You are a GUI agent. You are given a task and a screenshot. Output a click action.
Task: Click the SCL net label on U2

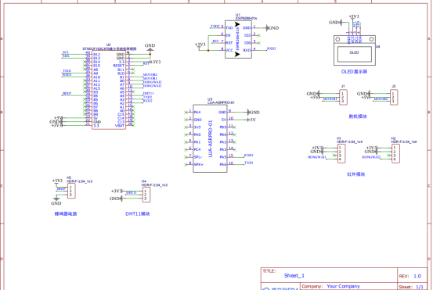66,52
